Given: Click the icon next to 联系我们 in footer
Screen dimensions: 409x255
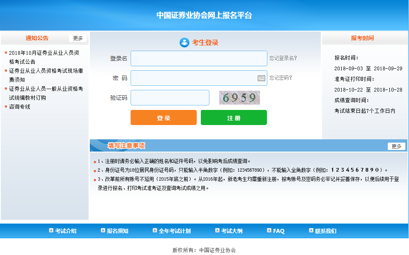Looking at the screenshot, I should click(x=310, y=230).
